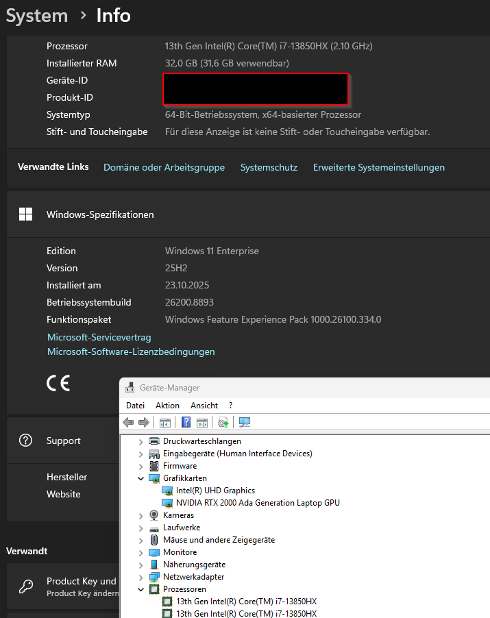The width and height of the screenshot is (490, 618).
Task: Click the Laufwerke drive icon
Action: 154,528
